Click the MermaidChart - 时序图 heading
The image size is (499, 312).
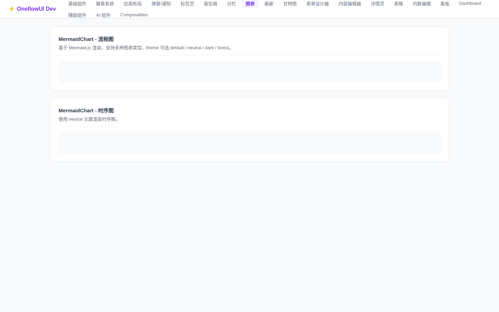[86, 111]
